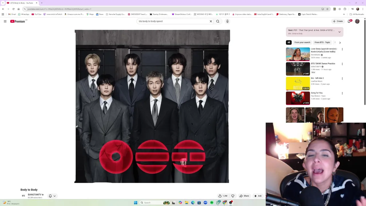Open weather widget on taskbar
366x206 pixels.
tap(11, 202)
